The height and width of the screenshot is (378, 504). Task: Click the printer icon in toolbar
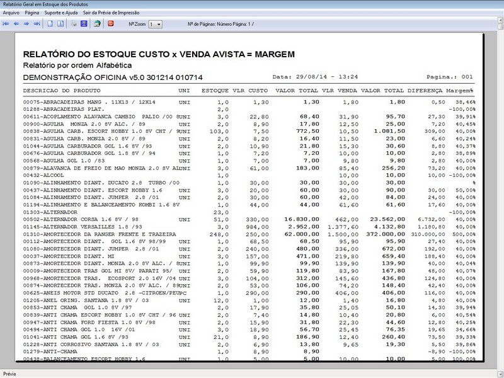pyautogui.click(x=74, y=23)
